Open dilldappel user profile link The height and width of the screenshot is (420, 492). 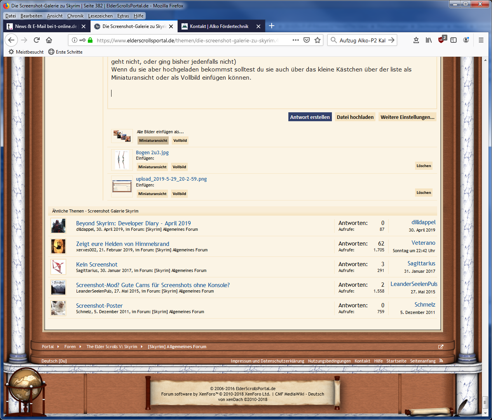[x=423, y=222]
